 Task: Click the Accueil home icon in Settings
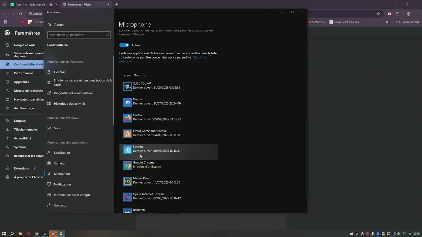pos(49,25)
